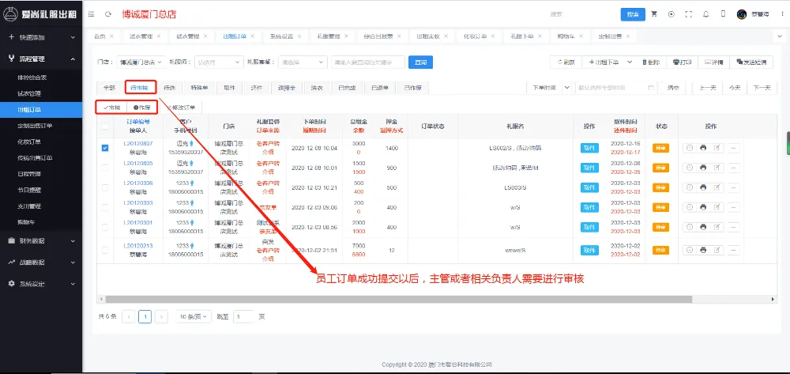Click the refresh icon beside menu toggle
This screenshot has height=374, width=790.
click(107, 14)
